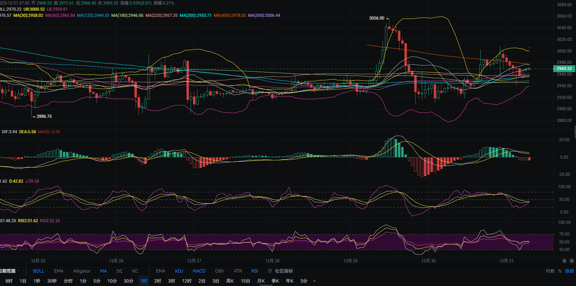Image resolution: width=576 pixels, height=286 pixels.
Task: Click the current price tag 2969.33
Action: 564,69
